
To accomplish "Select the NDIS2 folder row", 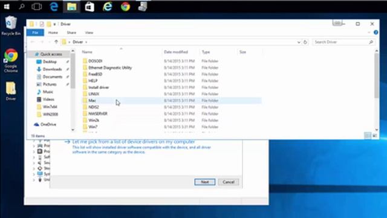I will pyautogui.click(x=171, y=107).
